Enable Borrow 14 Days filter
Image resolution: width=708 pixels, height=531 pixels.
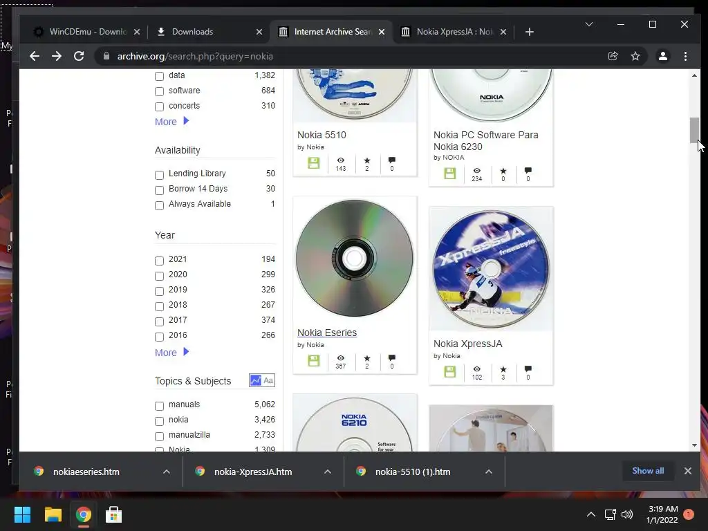(x=159, y=190)
